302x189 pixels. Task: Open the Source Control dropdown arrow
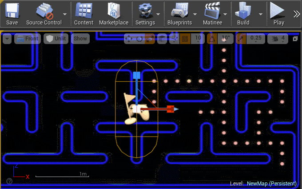click(65, 14)
